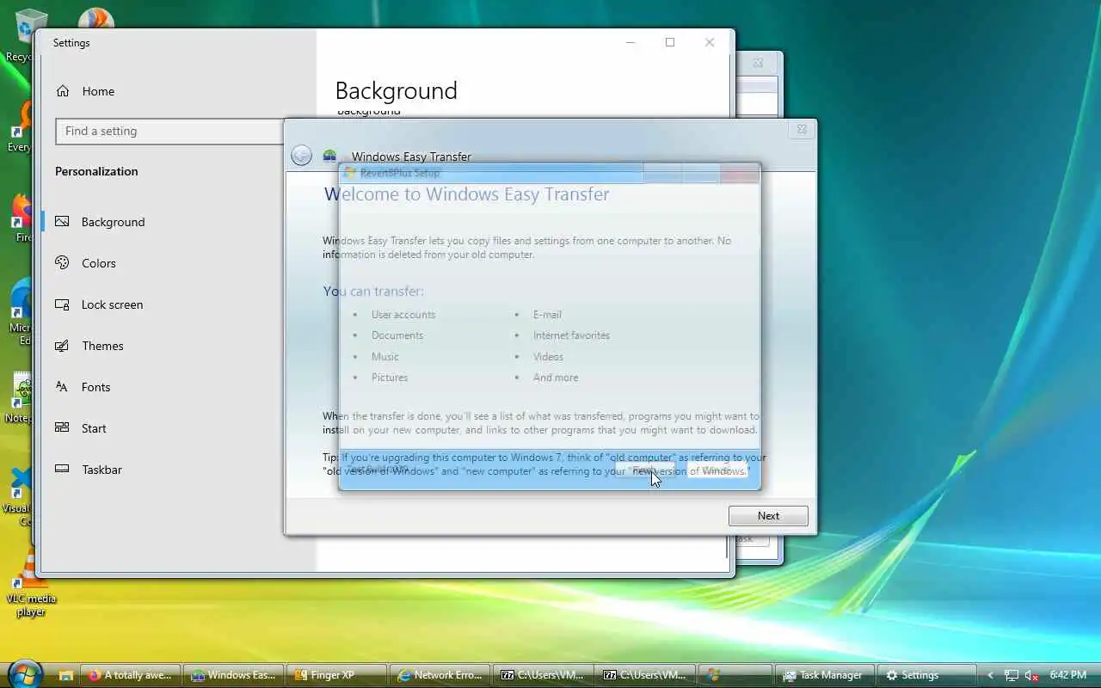Maximize the Settings window

point(670,42)
